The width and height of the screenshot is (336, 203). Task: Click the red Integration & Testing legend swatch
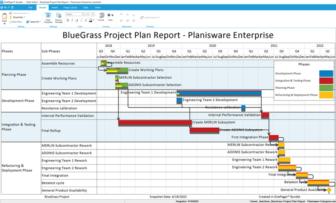click(326, 81)
